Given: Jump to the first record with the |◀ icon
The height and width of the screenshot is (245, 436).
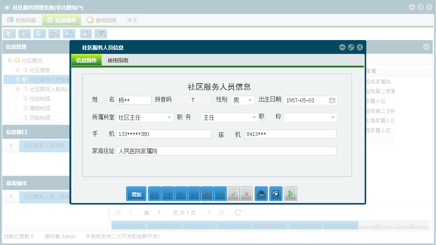Looking at the screenshot, I should point(154,193).
